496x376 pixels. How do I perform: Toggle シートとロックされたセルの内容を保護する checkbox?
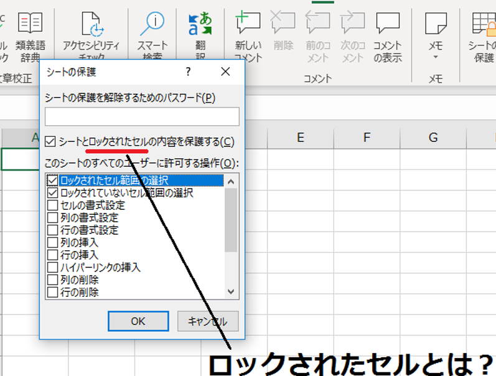(x=50, y=141)
